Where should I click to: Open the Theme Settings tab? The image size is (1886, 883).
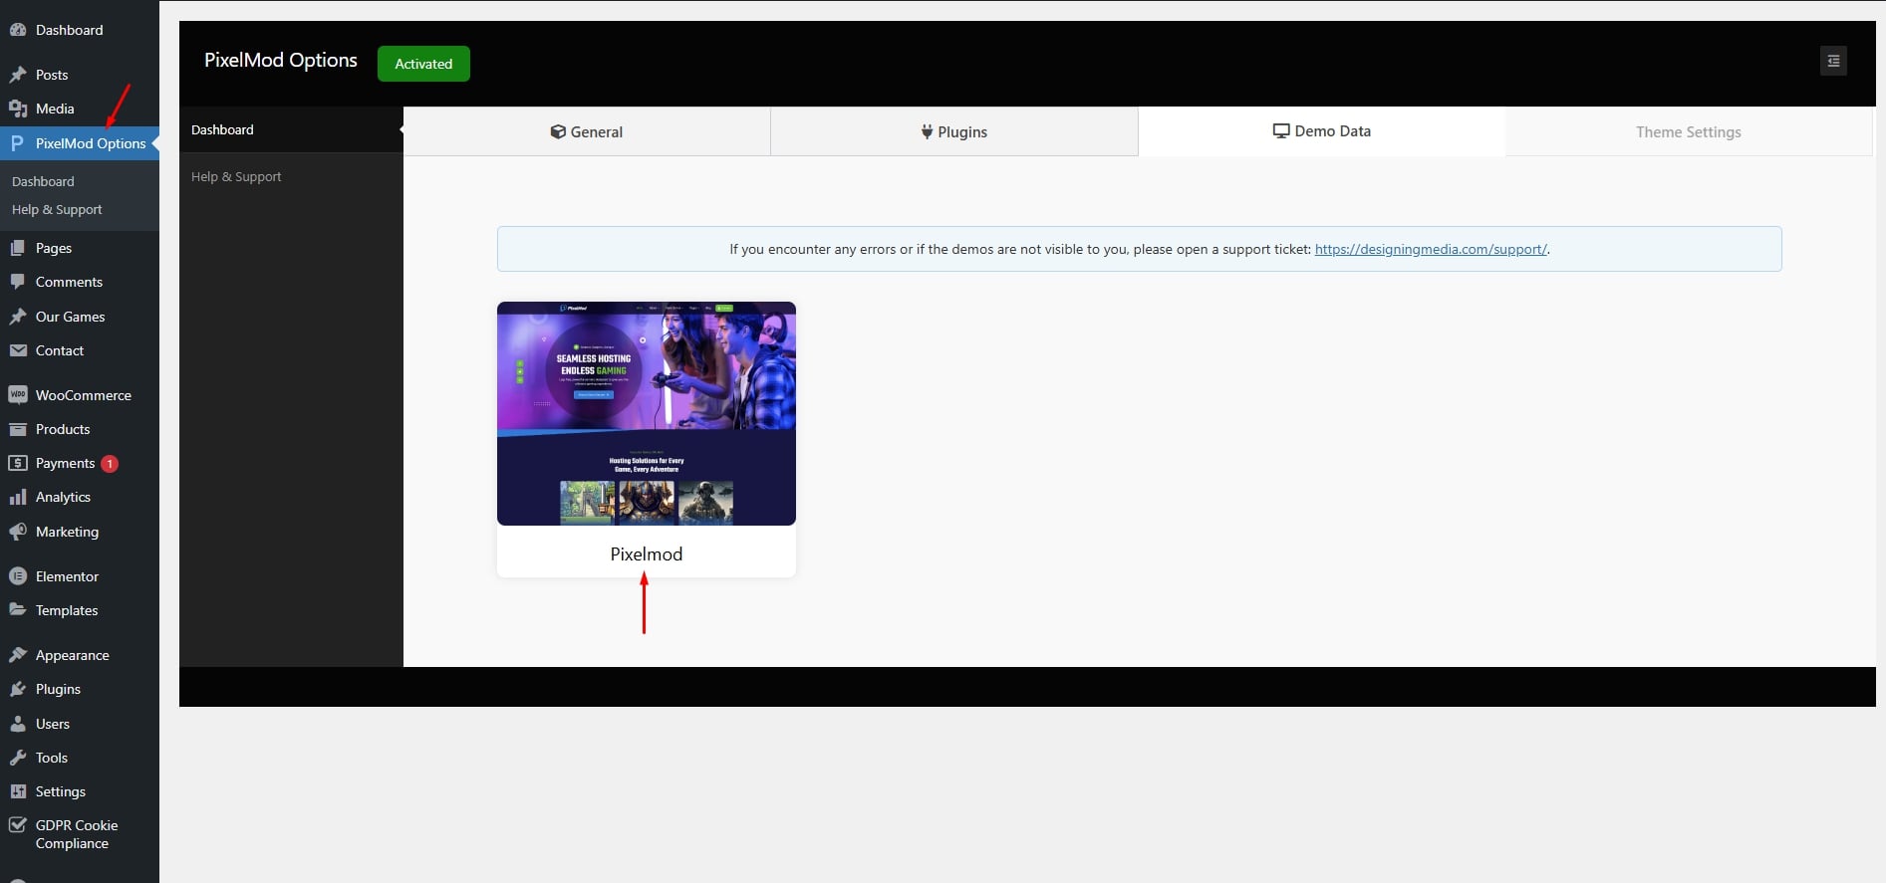pos(1689,131)
